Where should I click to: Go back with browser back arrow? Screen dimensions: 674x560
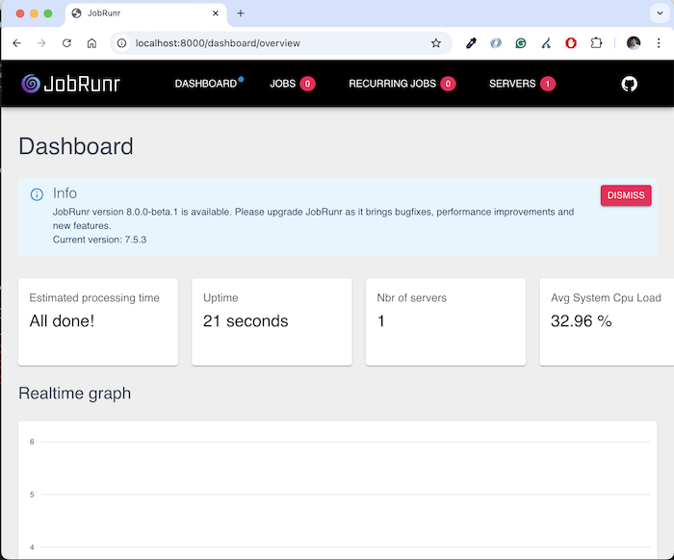pos(16,43)
